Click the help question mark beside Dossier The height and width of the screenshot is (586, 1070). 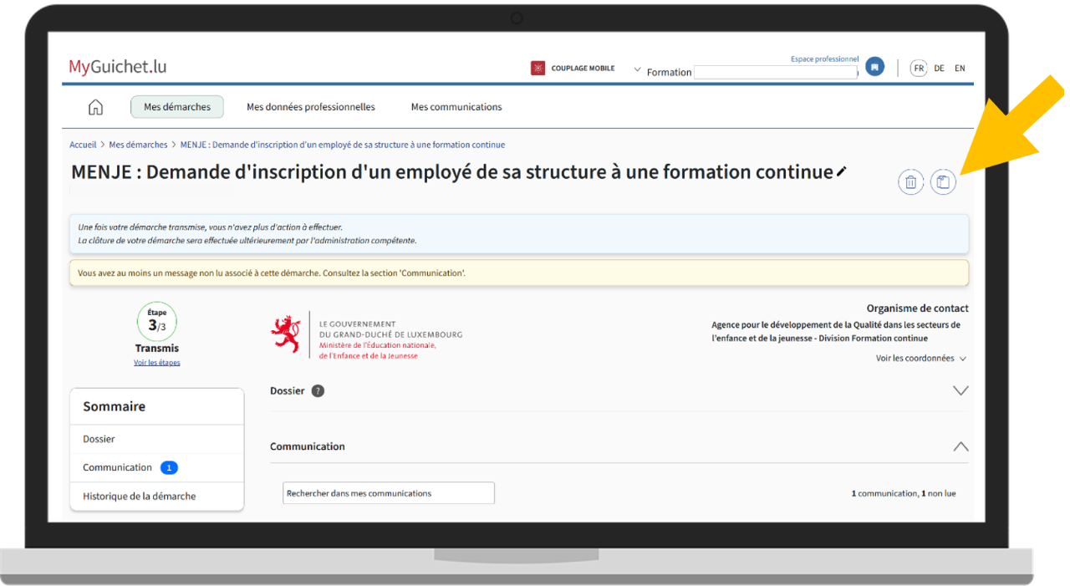318,391
